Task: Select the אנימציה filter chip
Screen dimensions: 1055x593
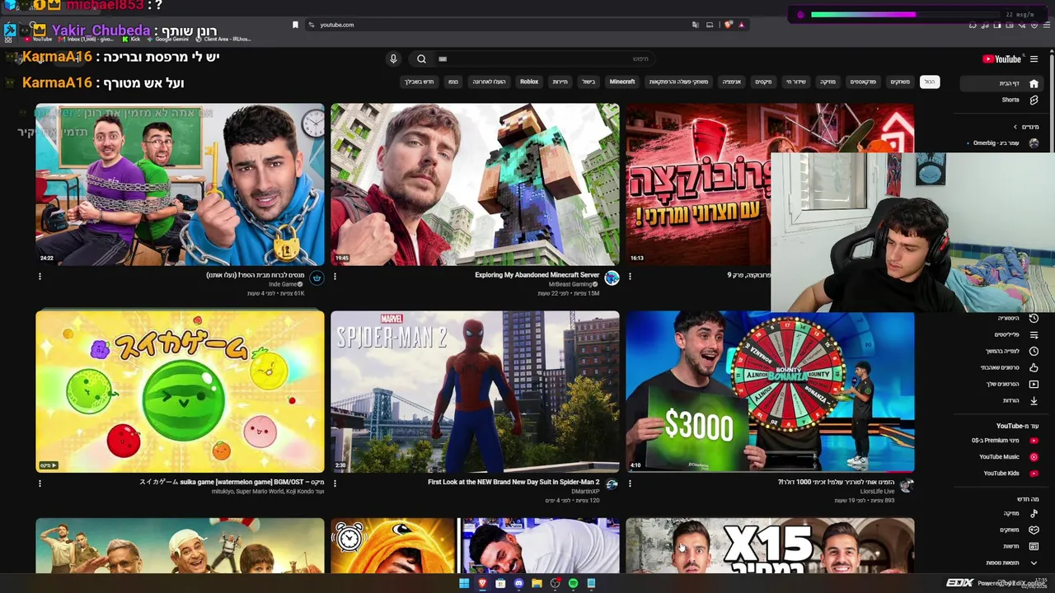Action: (731, 82)
